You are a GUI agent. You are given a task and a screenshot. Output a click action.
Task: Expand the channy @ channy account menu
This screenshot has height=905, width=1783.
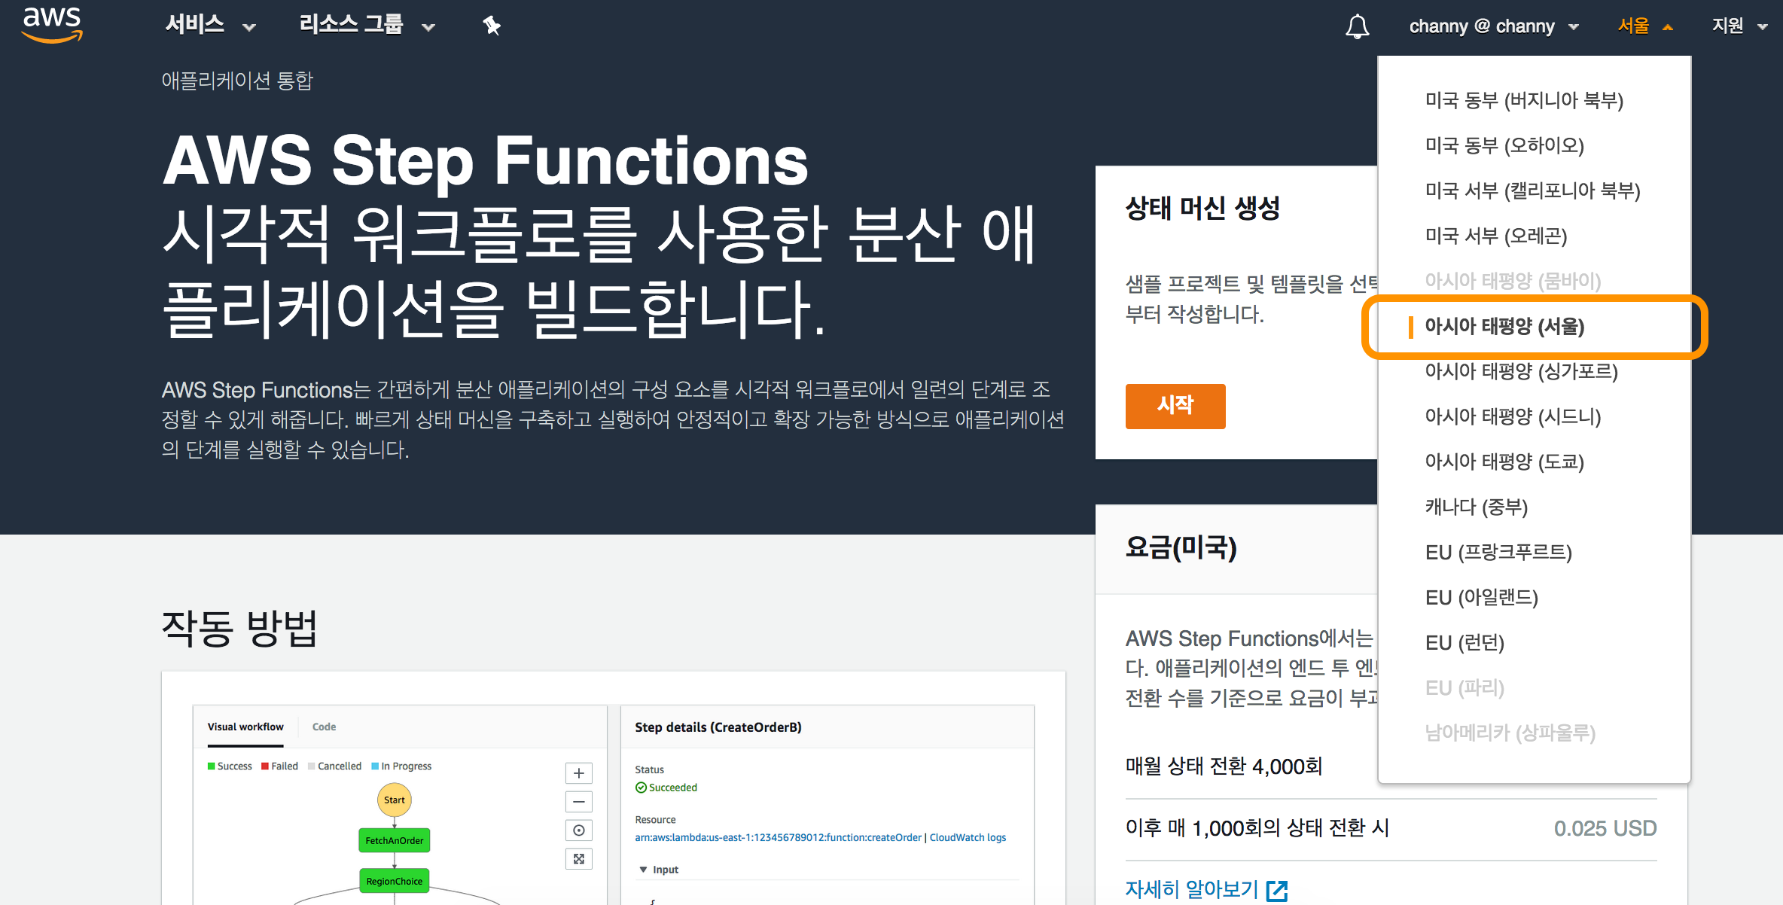[x=1493, y=26]
